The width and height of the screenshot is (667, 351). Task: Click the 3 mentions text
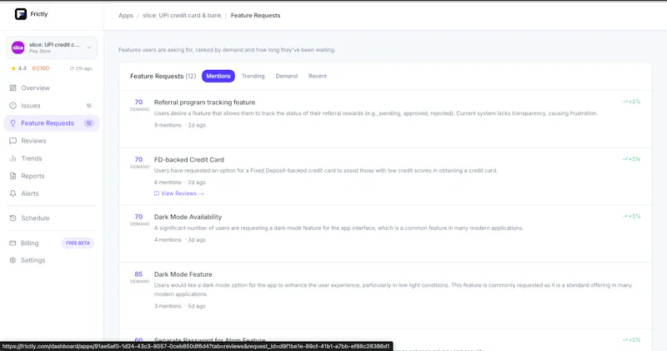point(168,306)
